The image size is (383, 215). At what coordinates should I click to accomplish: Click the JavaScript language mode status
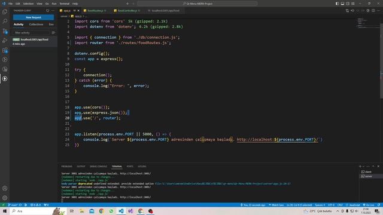tap(352, 205)
